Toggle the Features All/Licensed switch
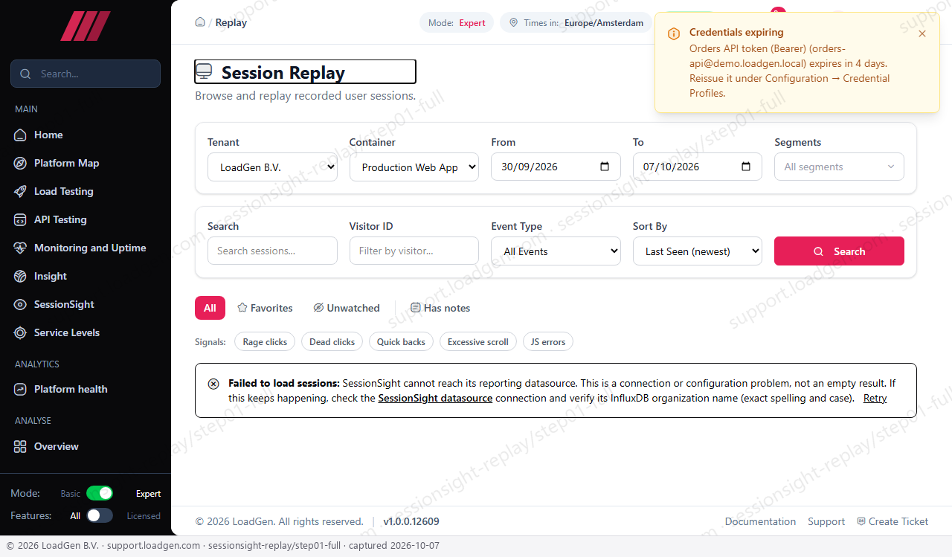 click(100, 515)
